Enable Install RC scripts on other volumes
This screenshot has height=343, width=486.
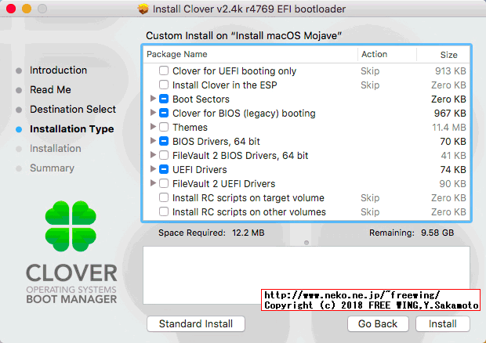pyautogui.click(x=164, y=211)
